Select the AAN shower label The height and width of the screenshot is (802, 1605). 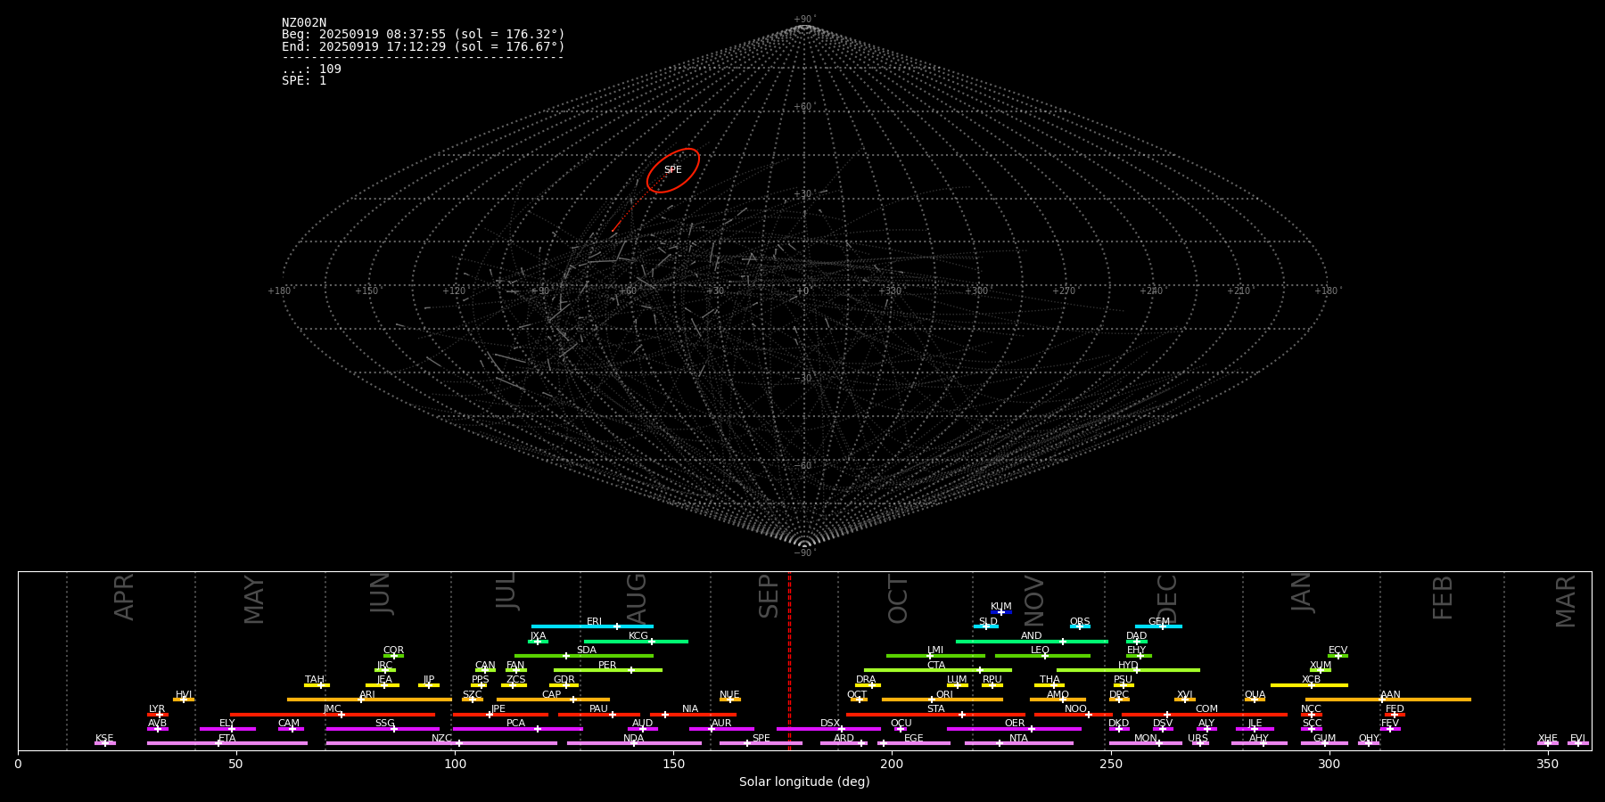(x=1390, y=695)
